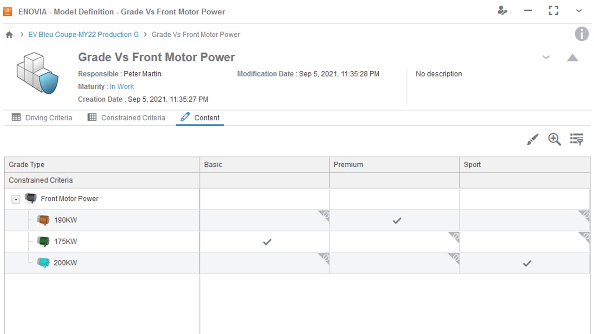This screenshot has height=334, width=594.
Task: Toggle fullscreen mode icon
Action: (554, 11)
